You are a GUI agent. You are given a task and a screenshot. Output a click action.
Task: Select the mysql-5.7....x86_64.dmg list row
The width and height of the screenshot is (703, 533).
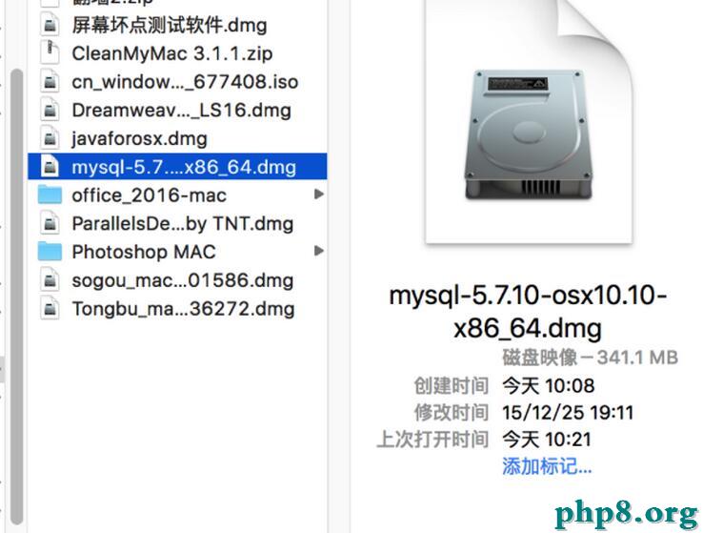177,167
